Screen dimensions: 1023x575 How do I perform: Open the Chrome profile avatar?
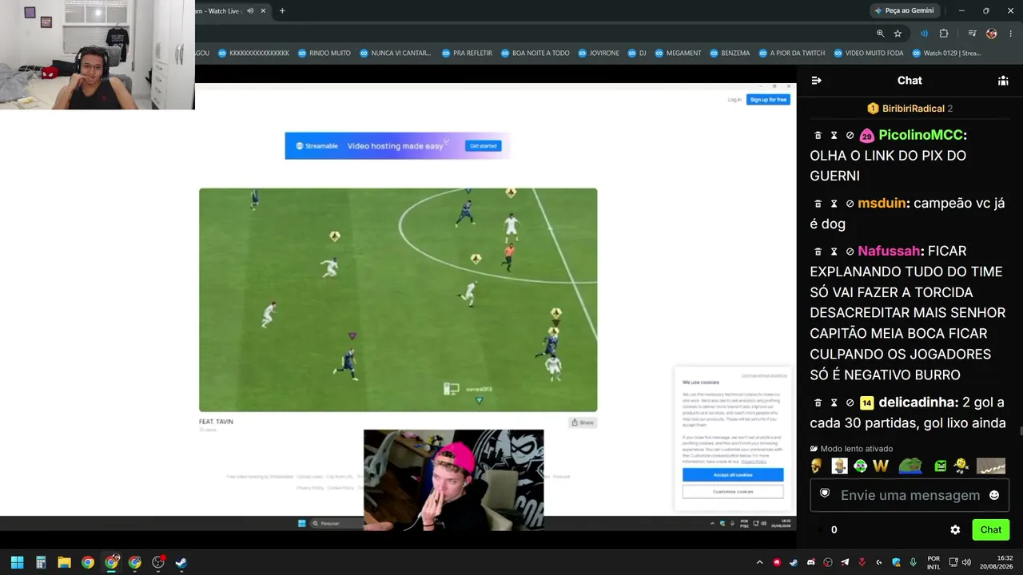click(x=991, y=34)
